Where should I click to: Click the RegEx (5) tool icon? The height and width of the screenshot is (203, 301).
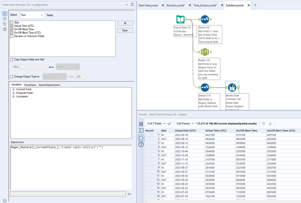pyautogui.click(x=205, y=52)
